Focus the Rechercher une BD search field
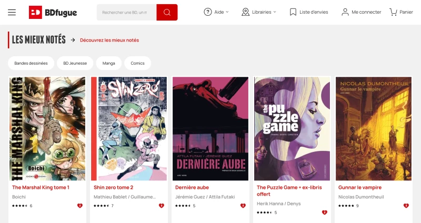The height and width of the screenshot is (223, 421). pyautogui.click(x=126, y=12)
